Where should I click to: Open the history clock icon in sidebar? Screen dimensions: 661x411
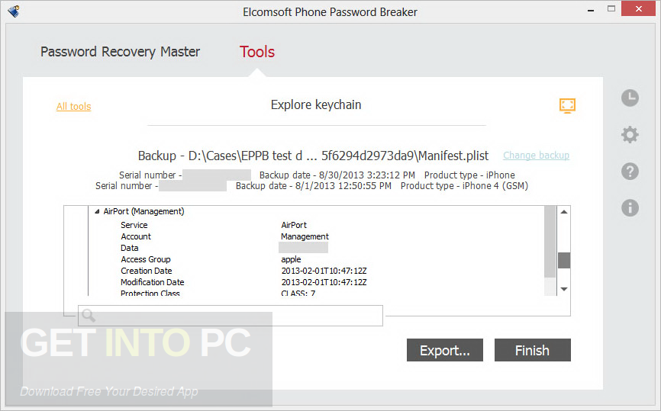point(630,98)
